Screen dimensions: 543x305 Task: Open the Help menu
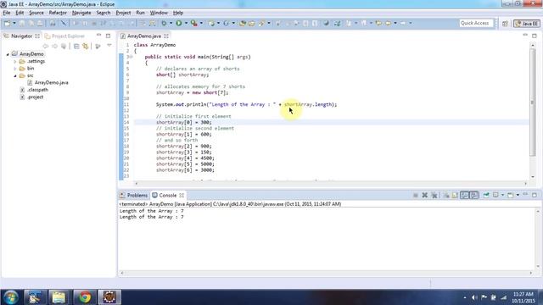click(178, 13)
